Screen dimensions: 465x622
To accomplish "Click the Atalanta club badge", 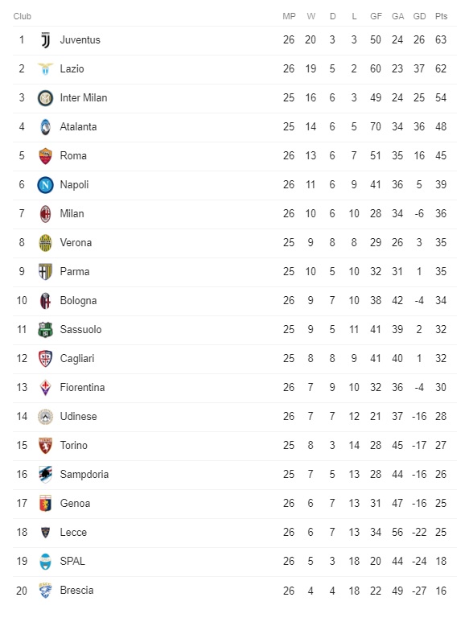I will 45,127.
